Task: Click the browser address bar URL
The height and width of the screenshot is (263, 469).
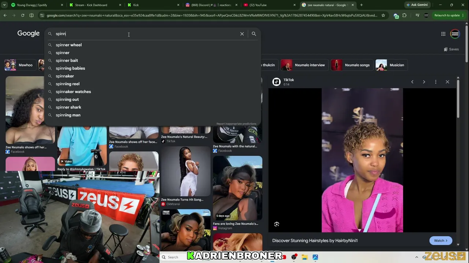Action: coord(212,15)
